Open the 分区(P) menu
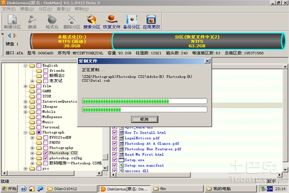The width and height of the screenshot is (289, 193). [45, 9]
